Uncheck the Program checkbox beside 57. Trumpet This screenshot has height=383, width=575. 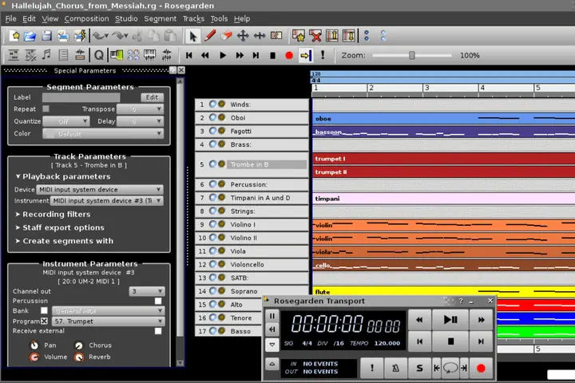[44, 321]
